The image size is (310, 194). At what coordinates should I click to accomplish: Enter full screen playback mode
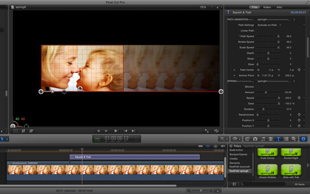(207, 131)
